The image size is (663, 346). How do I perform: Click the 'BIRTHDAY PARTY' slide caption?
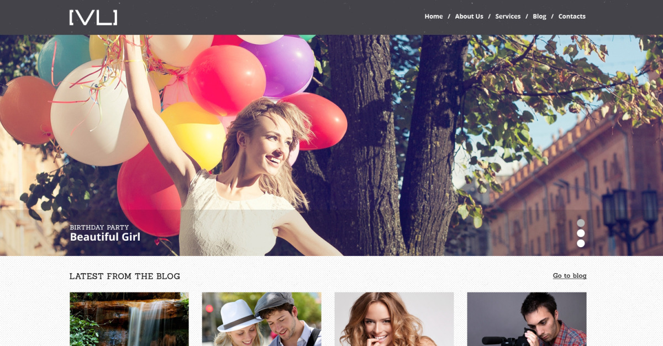(99, 227)
